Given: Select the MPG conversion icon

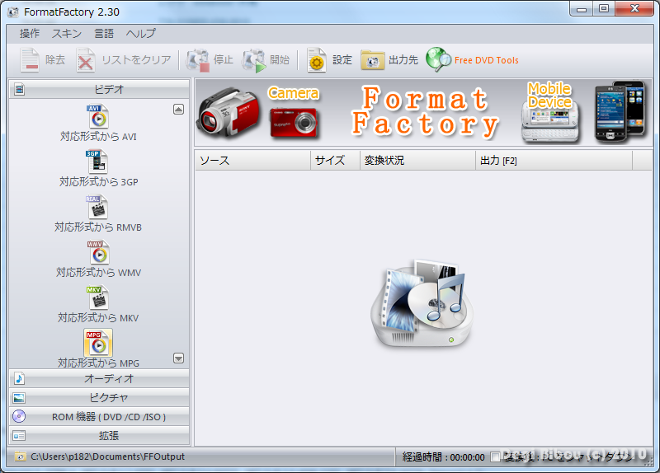Looking at the screenshot, I should 98,343.
